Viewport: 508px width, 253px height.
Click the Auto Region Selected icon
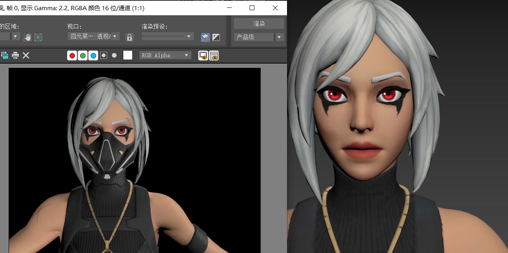pos(38,37)
